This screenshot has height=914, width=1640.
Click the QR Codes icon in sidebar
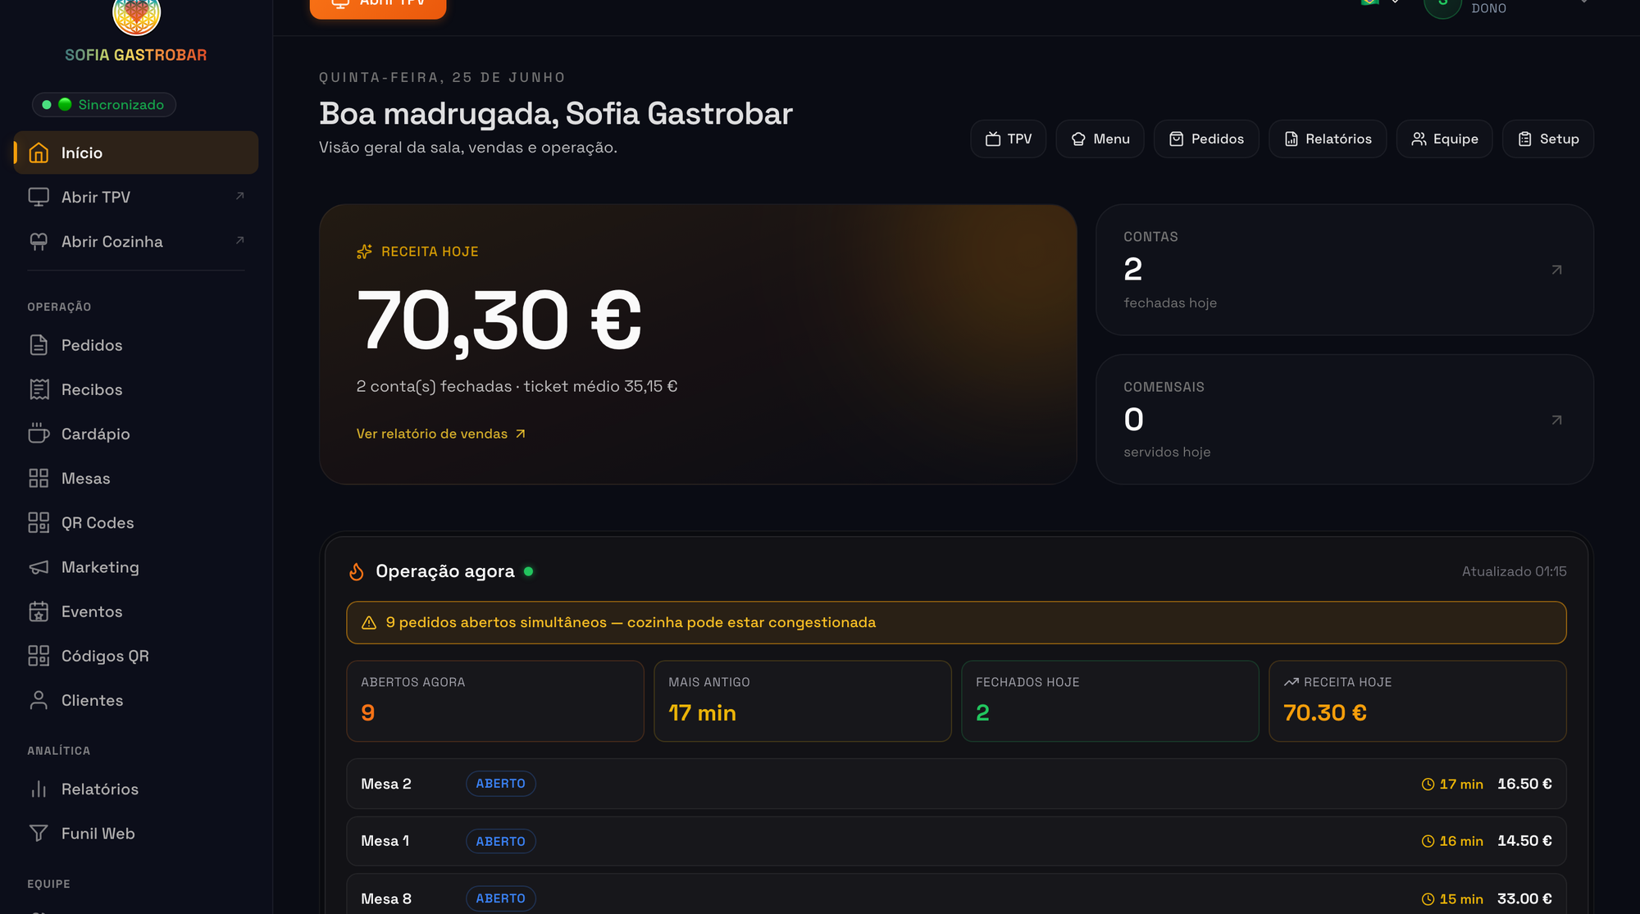tap(39, 522)
